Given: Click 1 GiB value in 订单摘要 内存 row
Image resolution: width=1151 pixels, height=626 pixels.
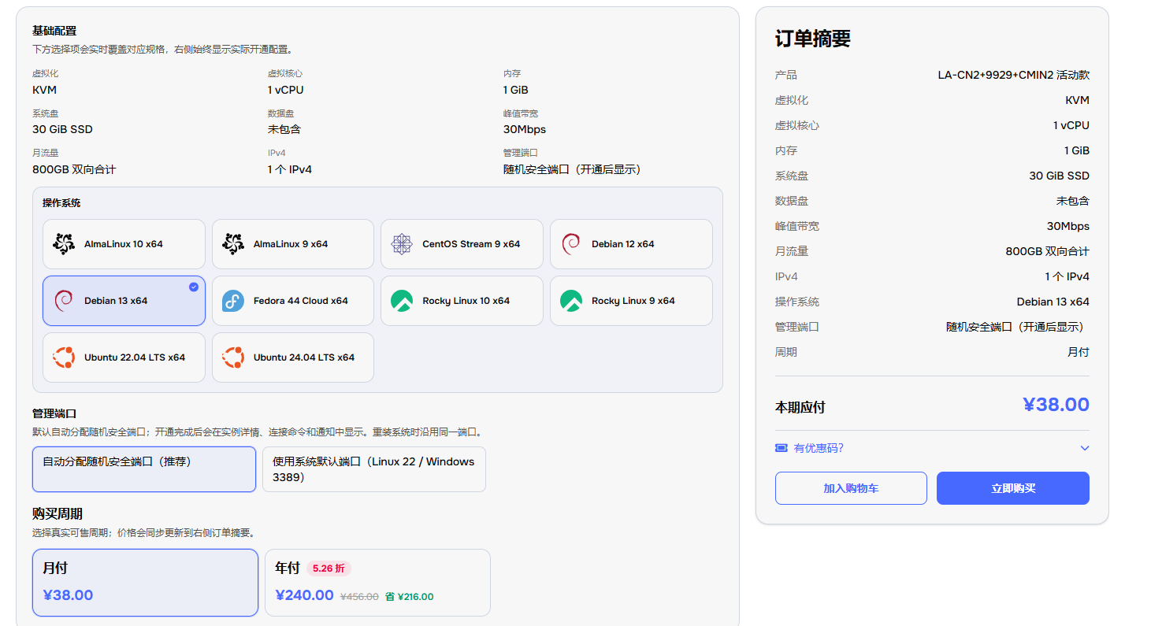Looking at the screenshot, I should point(1077,150).
